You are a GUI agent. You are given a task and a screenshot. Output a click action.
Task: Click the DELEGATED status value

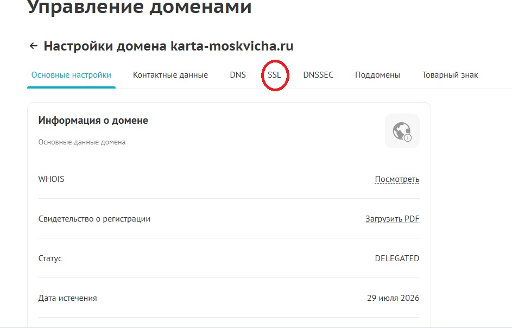pos(397,258)
